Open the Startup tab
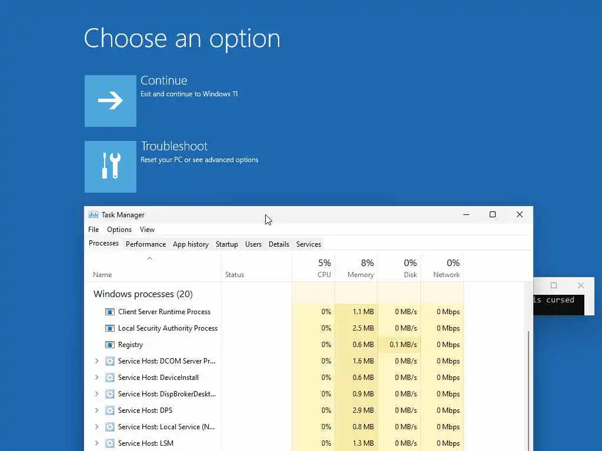This screenshot has height=451, width=602. click(x=227, y=244)
